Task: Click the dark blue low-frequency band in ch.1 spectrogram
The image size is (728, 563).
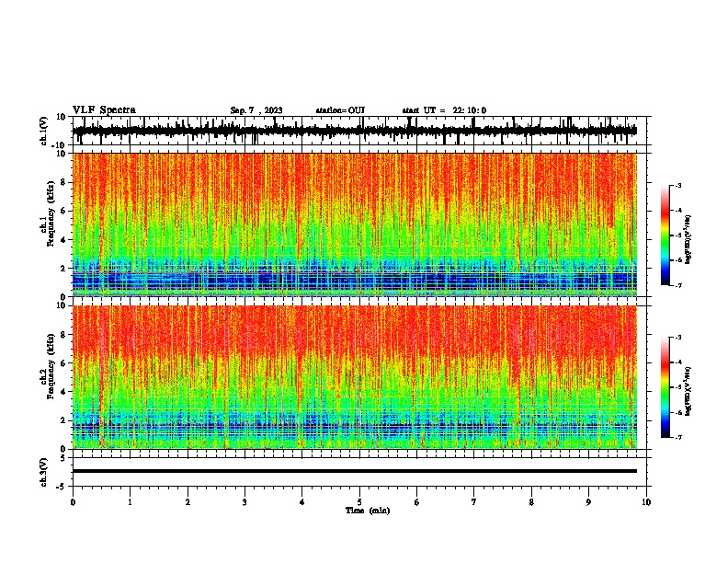Action: pyautogui.click(x=354, y=281)
